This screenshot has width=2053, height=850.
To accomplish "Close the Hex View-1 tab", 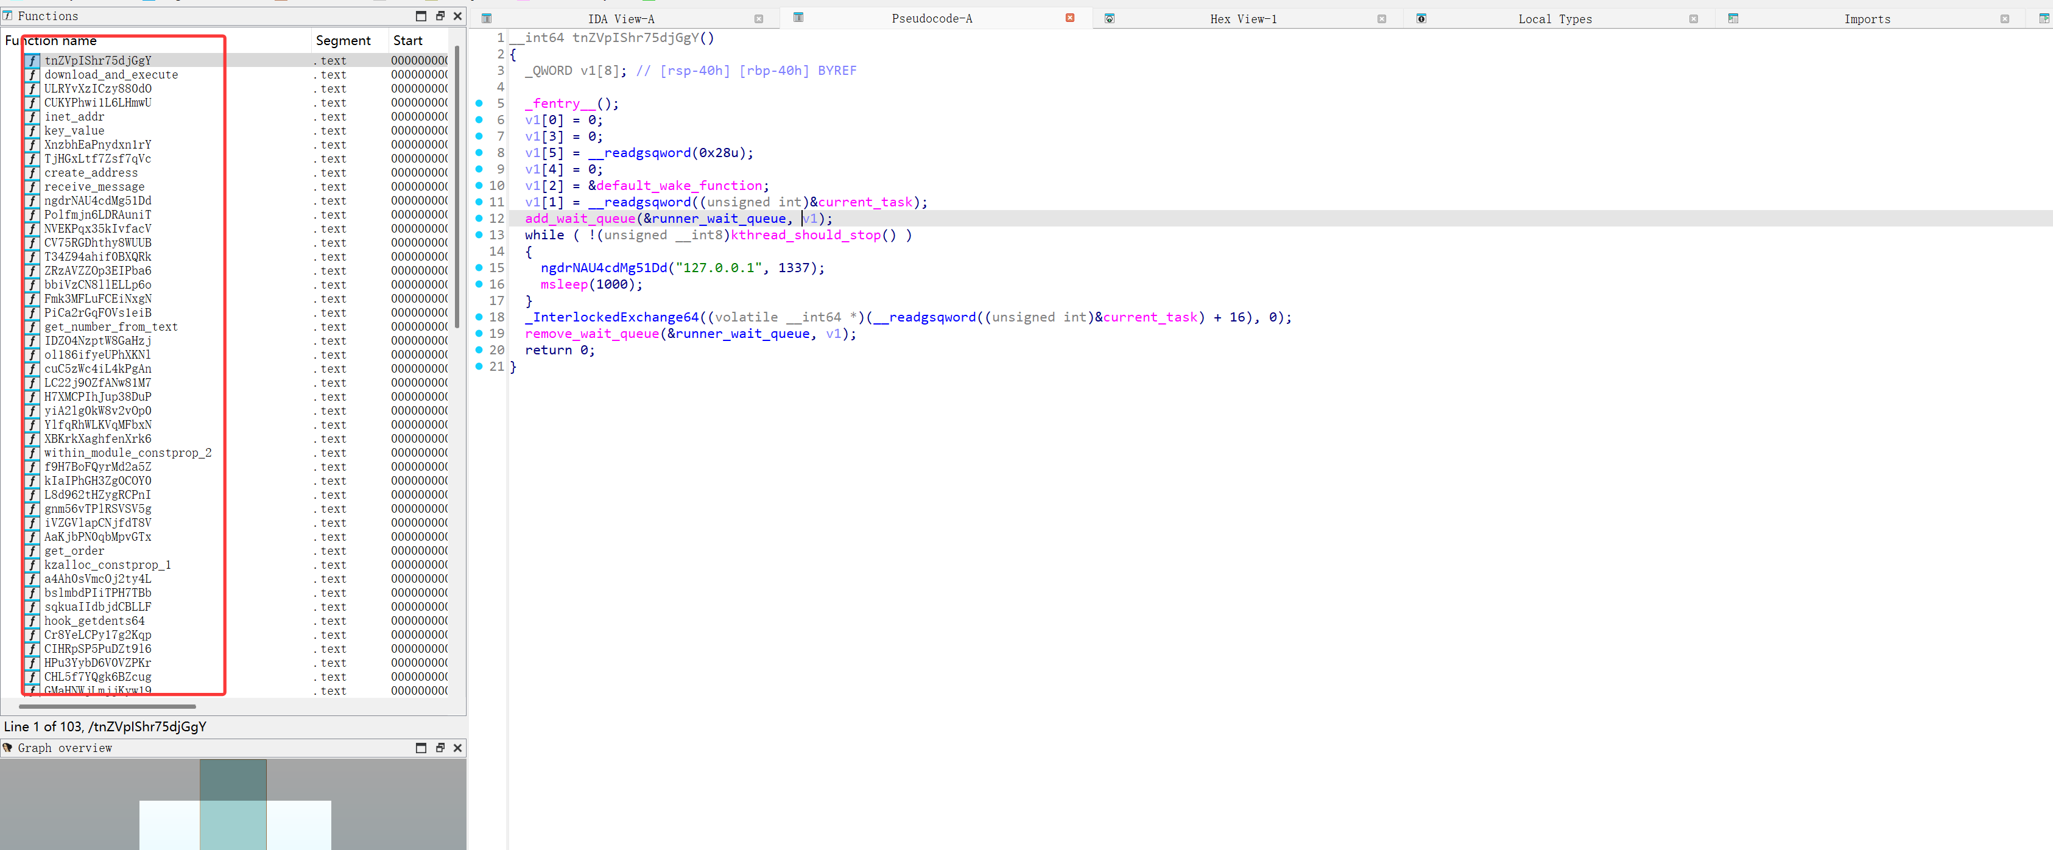I will pos(1381,19).
